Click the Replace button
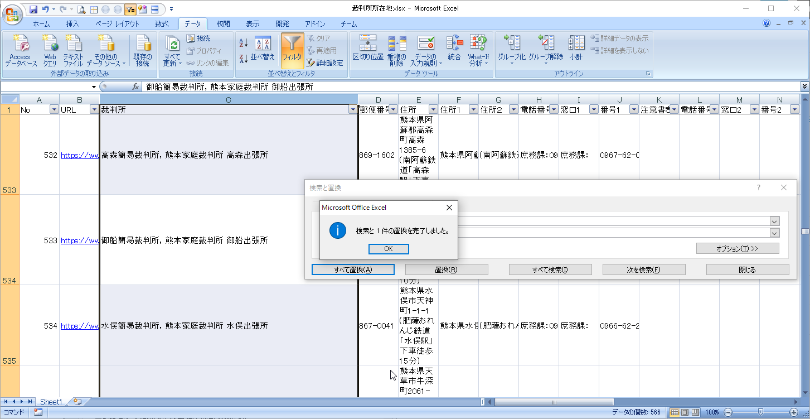This screenshot has width=810, height=419. [447, 269]
